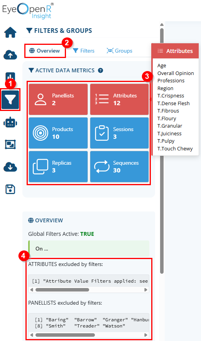Click 'T.Floury' in the attributes list
Screen dimensions: 201x341
pyautogui.click(x=167, y=119)
